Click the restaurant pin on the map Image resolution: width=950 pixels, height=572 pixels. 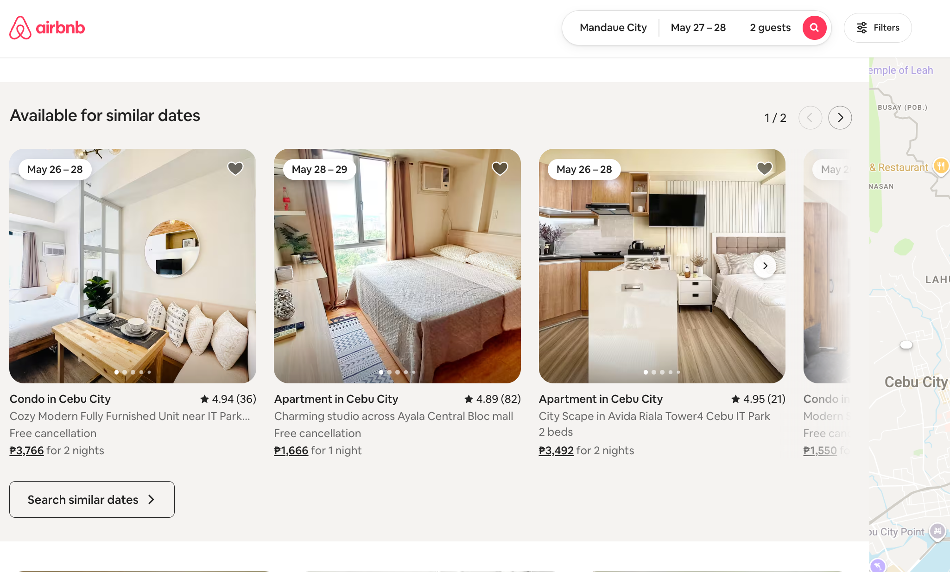[x=941, y=166]
